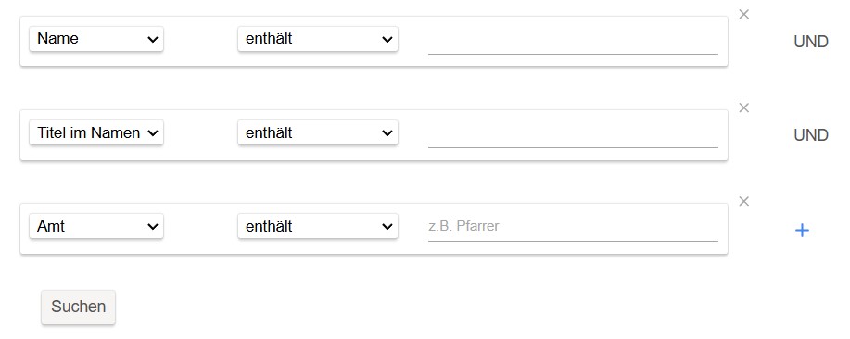The height and width of the screenshot is (339, 850).
Task: Click chevron arrow of the Amt selector
Action: coord(153,227)
